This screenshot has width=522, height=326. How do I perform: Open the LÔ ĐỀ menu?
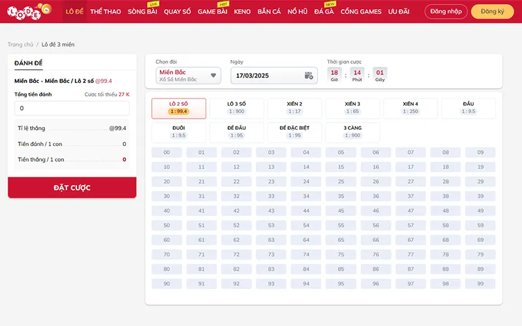[74, 12]
